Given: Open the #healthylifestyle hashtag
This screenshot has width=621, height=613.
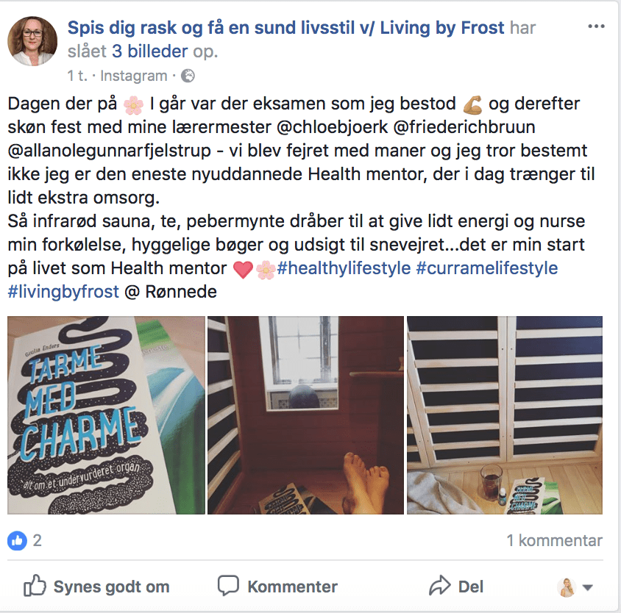Looking at the screenshot, I should point(344,268).
